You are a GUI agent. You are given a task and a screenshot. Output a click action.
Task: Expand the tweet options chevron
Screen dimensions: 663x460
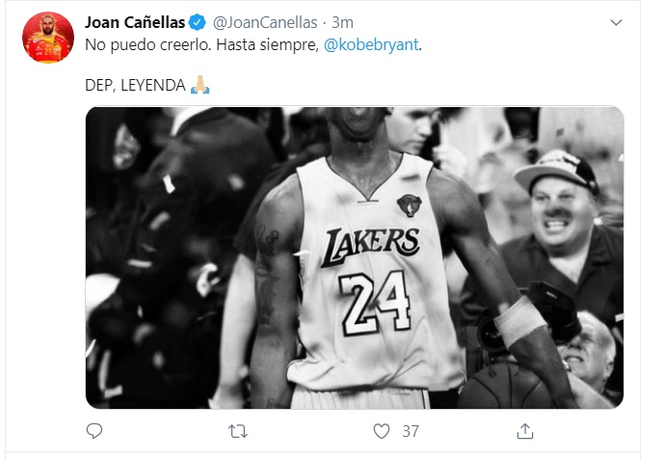coord(618,22)
